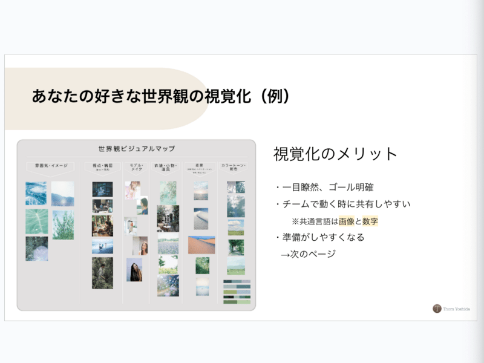Click the bottom green palette strip
Screen dimensions: 484x363
point(237,302)
